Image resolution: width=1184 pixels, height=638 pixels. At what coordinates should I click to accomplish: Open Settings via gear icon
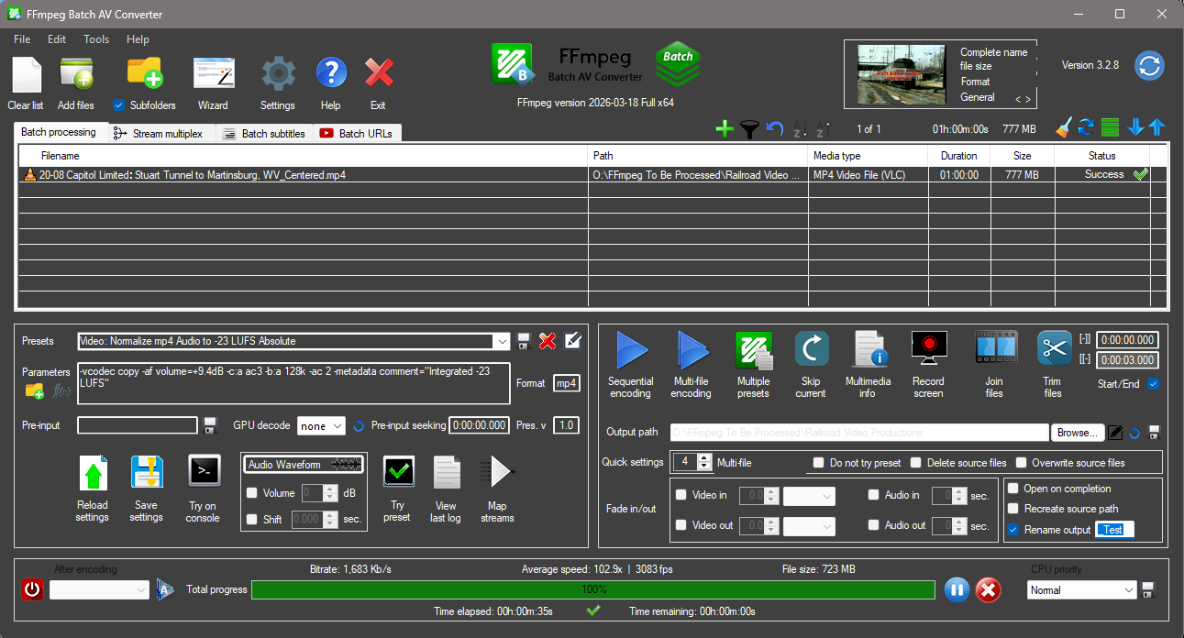pos(278,73)
